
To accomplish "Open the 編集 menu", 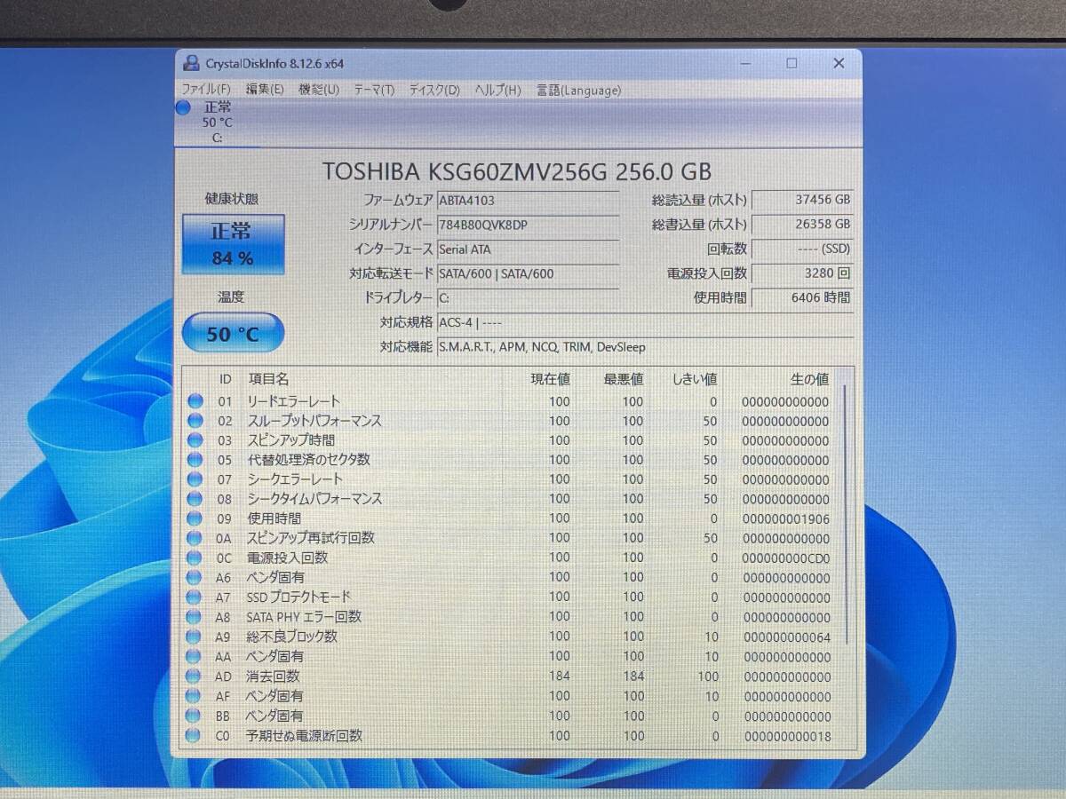I will tap(264, 90).
